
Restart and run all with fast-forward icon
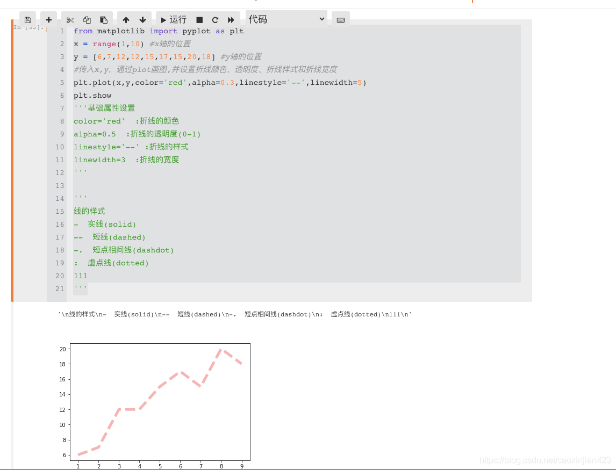tap(231, 20)
